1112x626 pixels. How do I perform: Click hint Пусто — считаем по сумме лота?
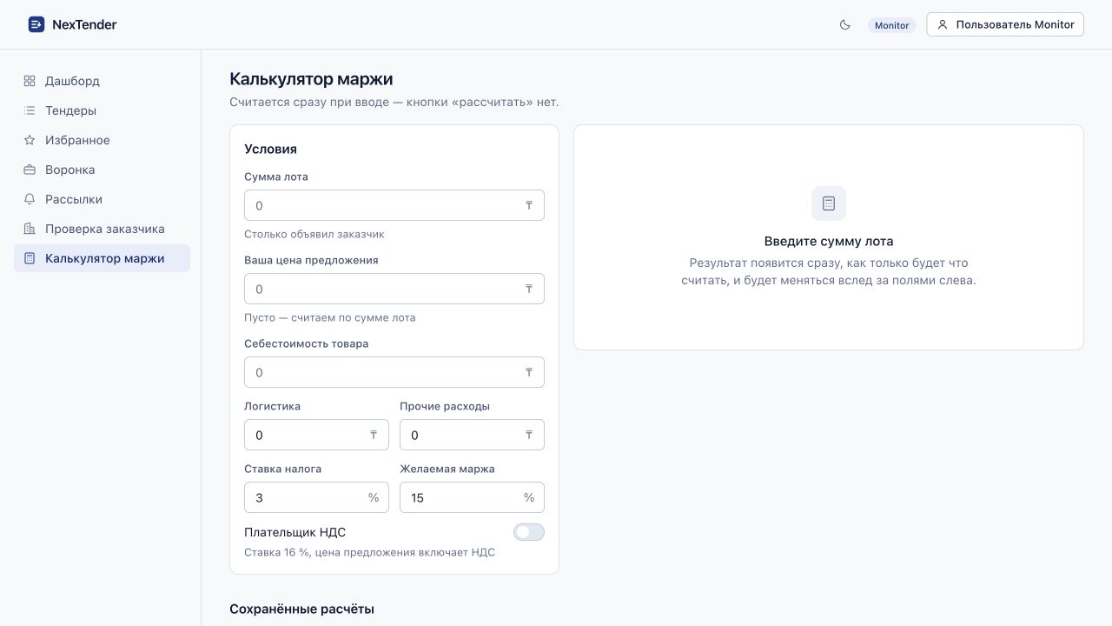330,317
